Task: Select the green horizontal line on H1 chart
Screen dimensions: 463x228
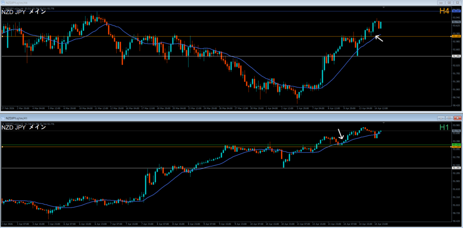Action: (x=181, y=145)
